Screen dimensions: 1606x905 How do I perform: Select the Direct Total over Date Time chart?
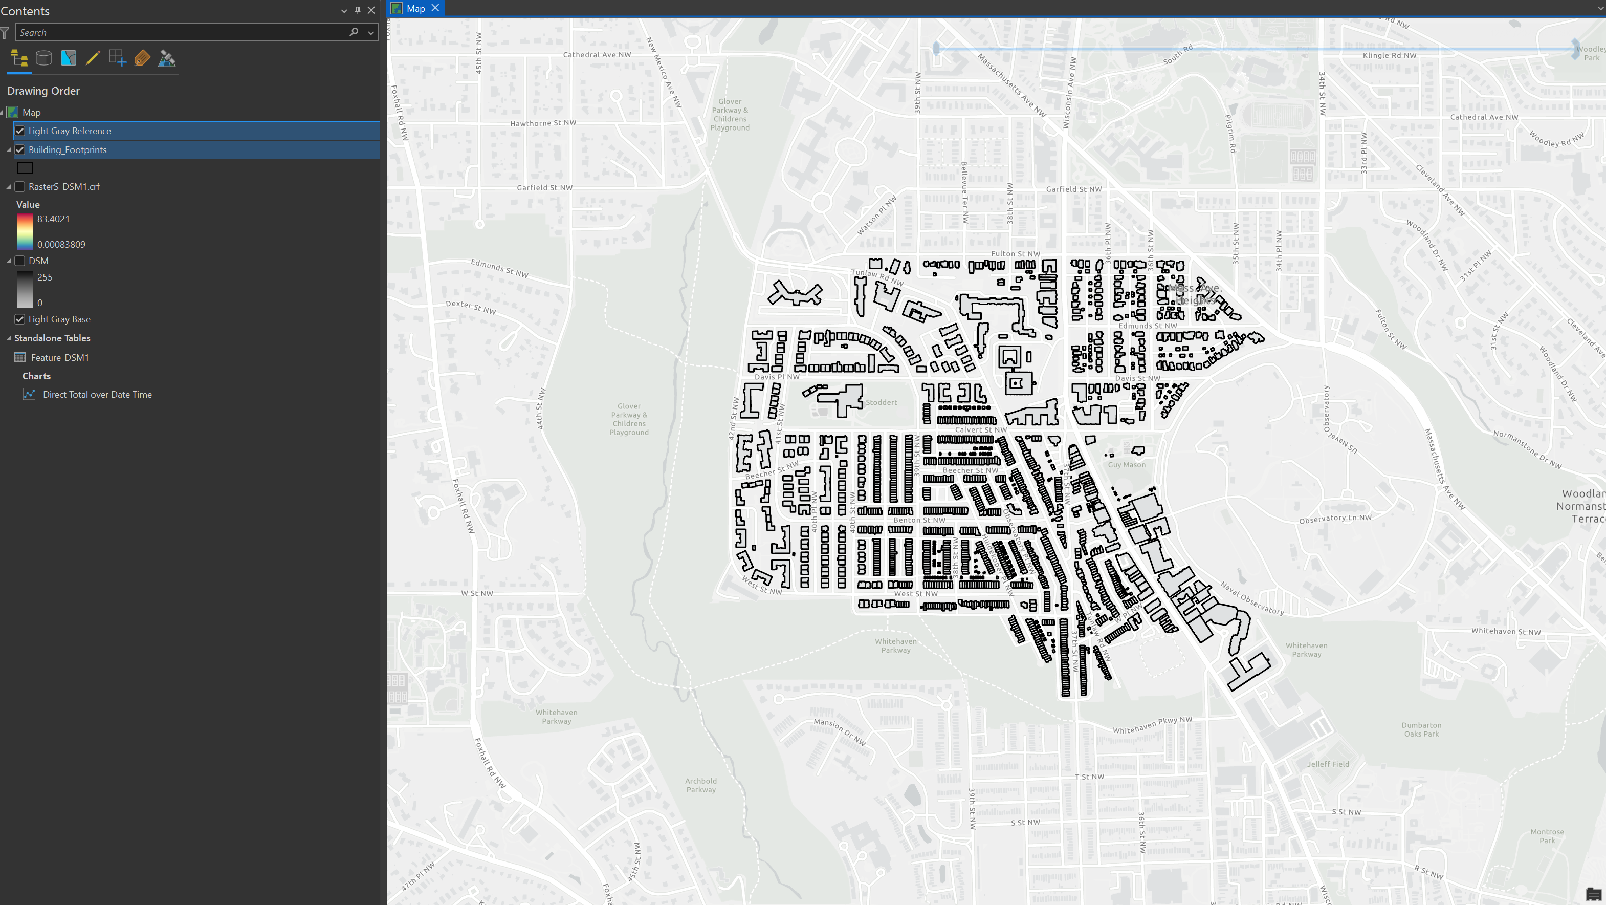(x=97, y=394)
